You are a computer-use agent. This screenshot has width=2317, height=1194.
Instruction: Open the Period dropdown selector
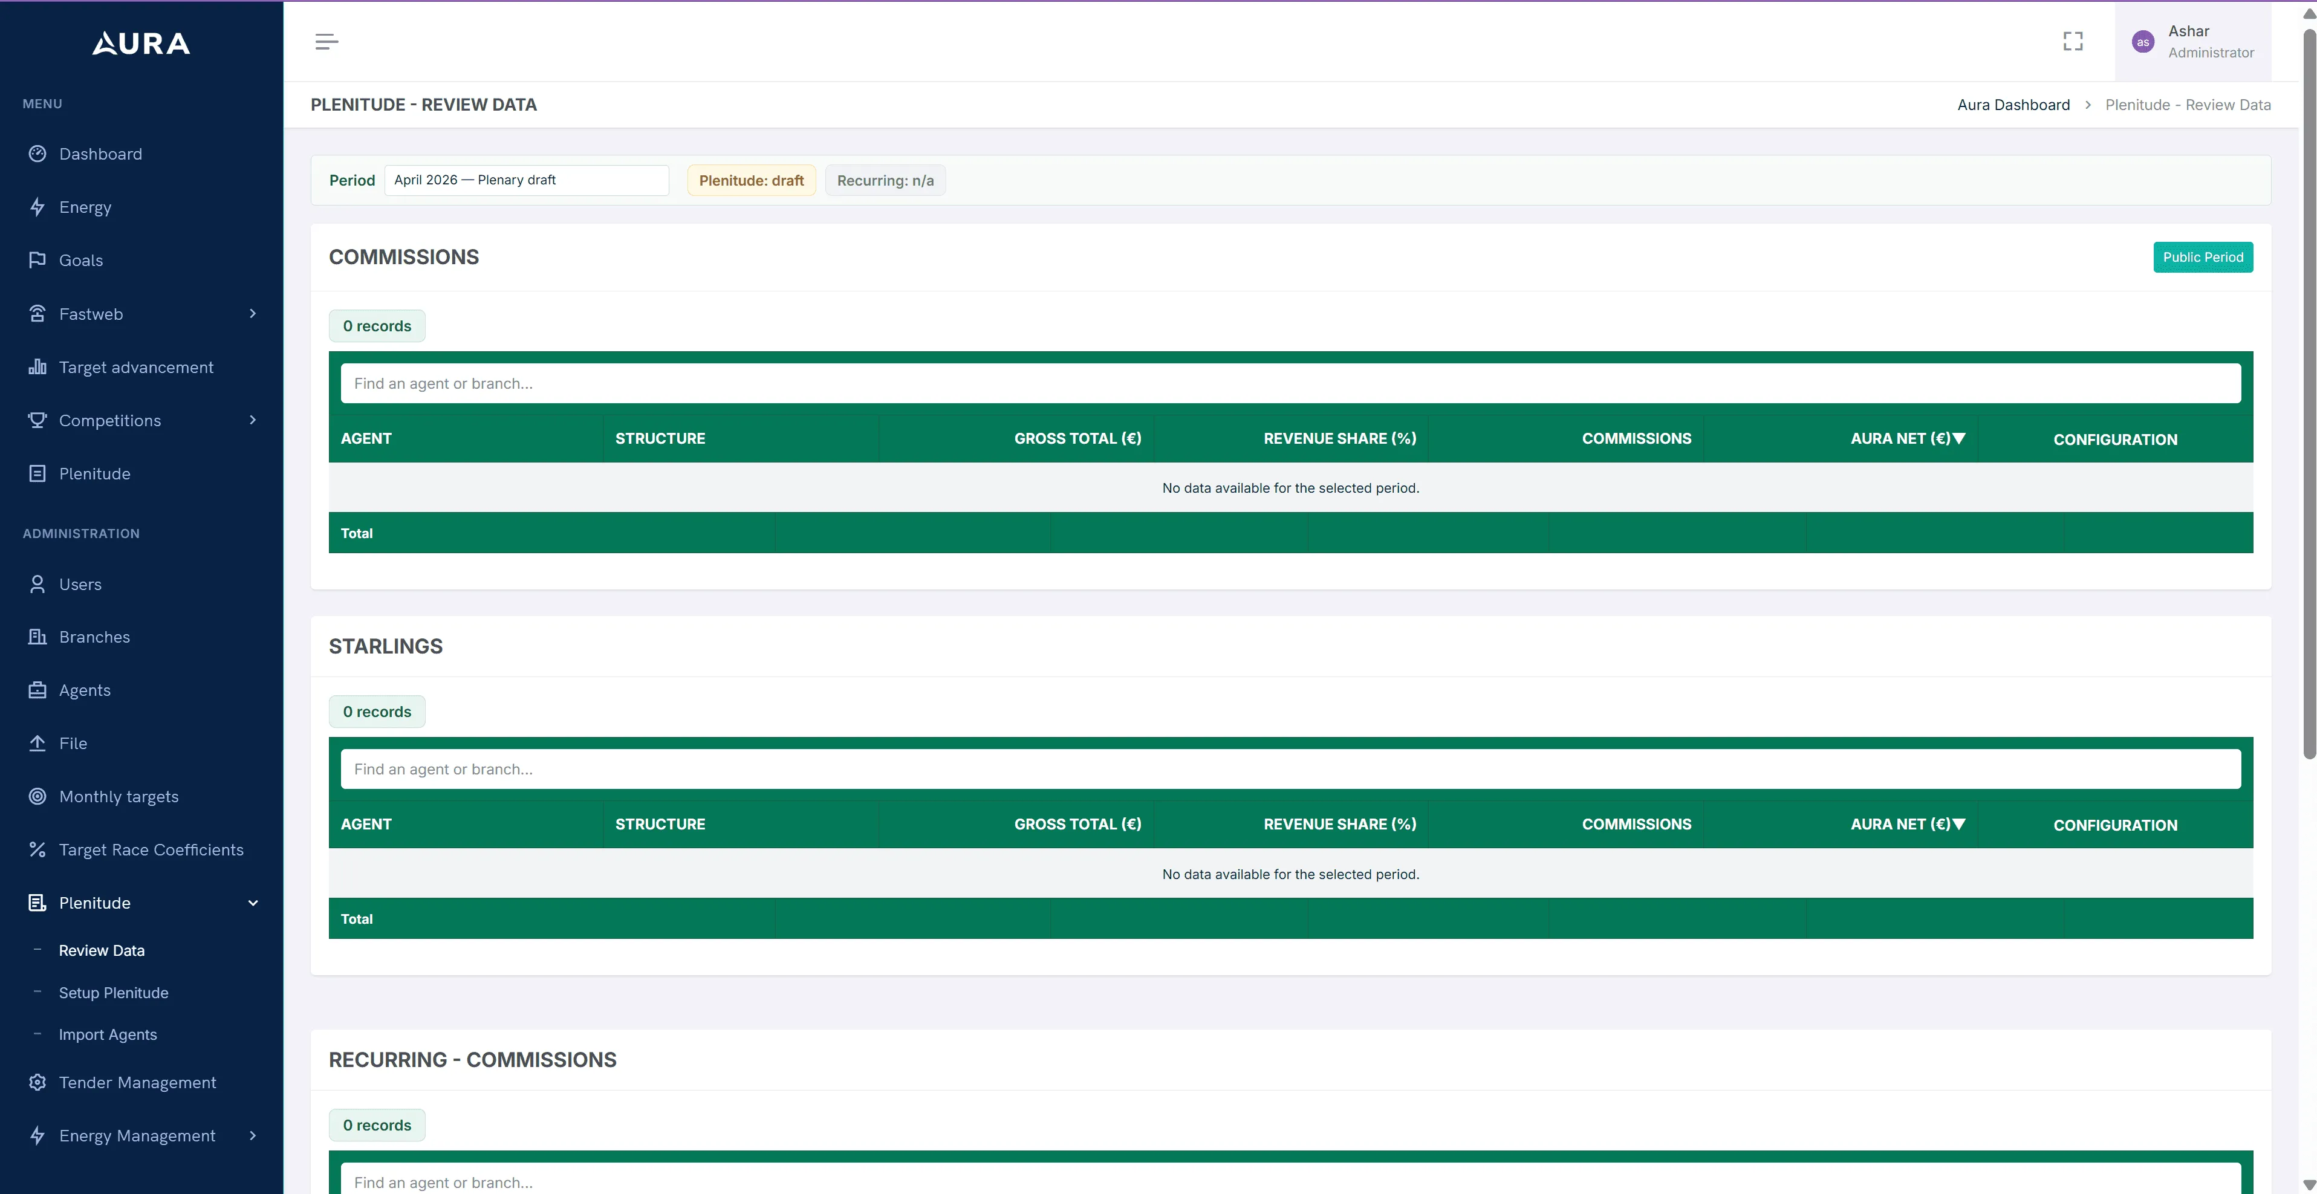pos(526,180)
